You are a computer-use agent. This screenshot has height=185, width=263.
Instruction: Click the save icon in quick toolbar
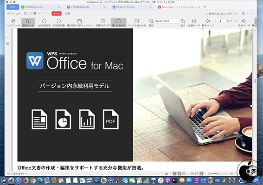click(30, 13)
